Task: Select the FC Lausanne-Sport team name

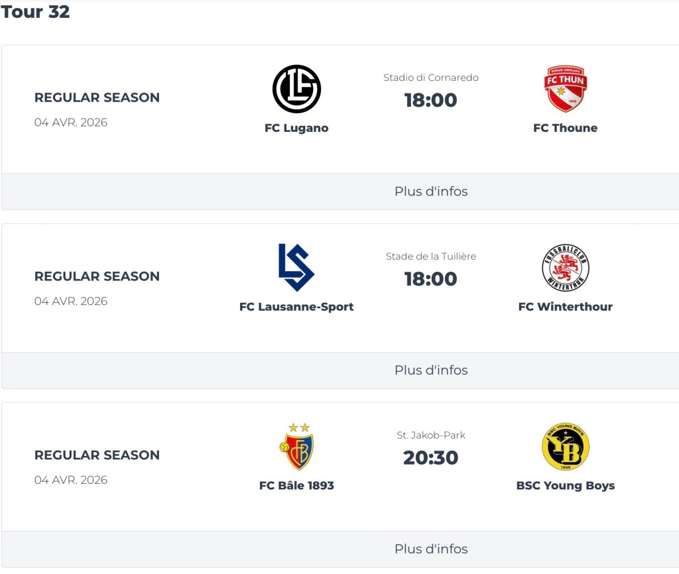Action: (x=296, y=307)
